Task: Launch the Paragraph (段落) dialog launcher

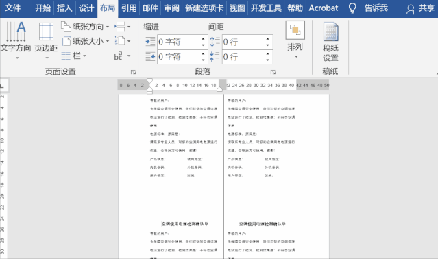Action: click(x=273, y=72)
